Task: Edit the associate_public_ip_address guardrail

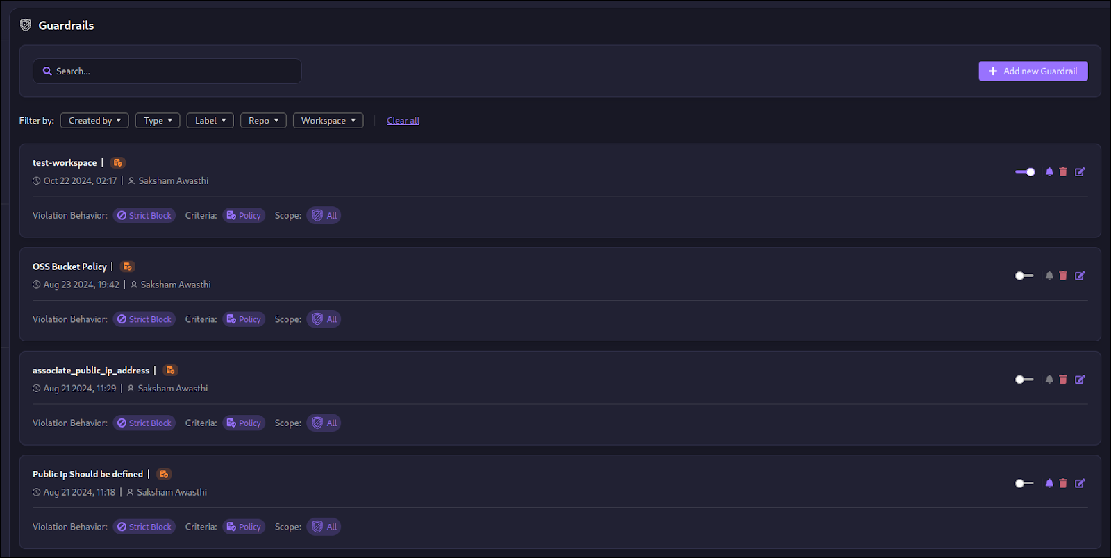Action: (1080, 380)
